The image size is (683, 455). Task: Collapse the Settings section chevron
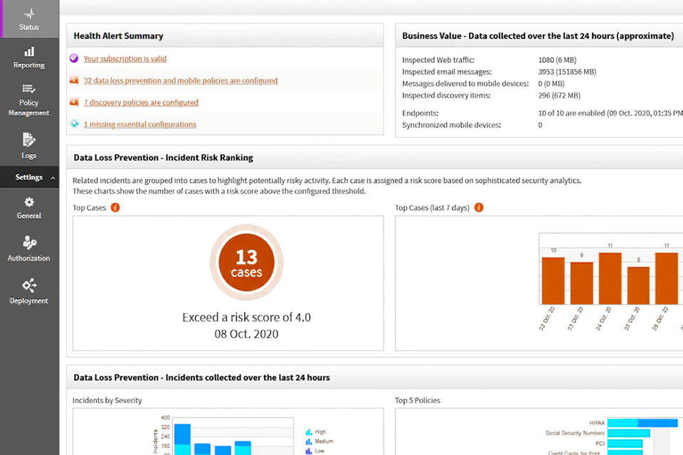click(53, 178)
